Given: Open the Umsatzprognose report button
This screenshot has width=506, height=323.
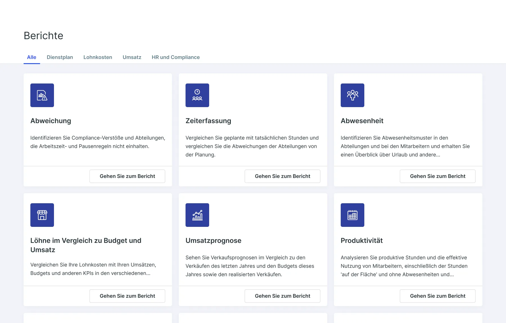Looking at the screenshot, I should [283, 296].
